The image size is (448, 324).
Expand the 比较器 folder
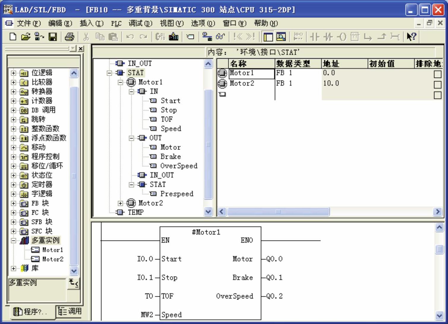(13, 82)
